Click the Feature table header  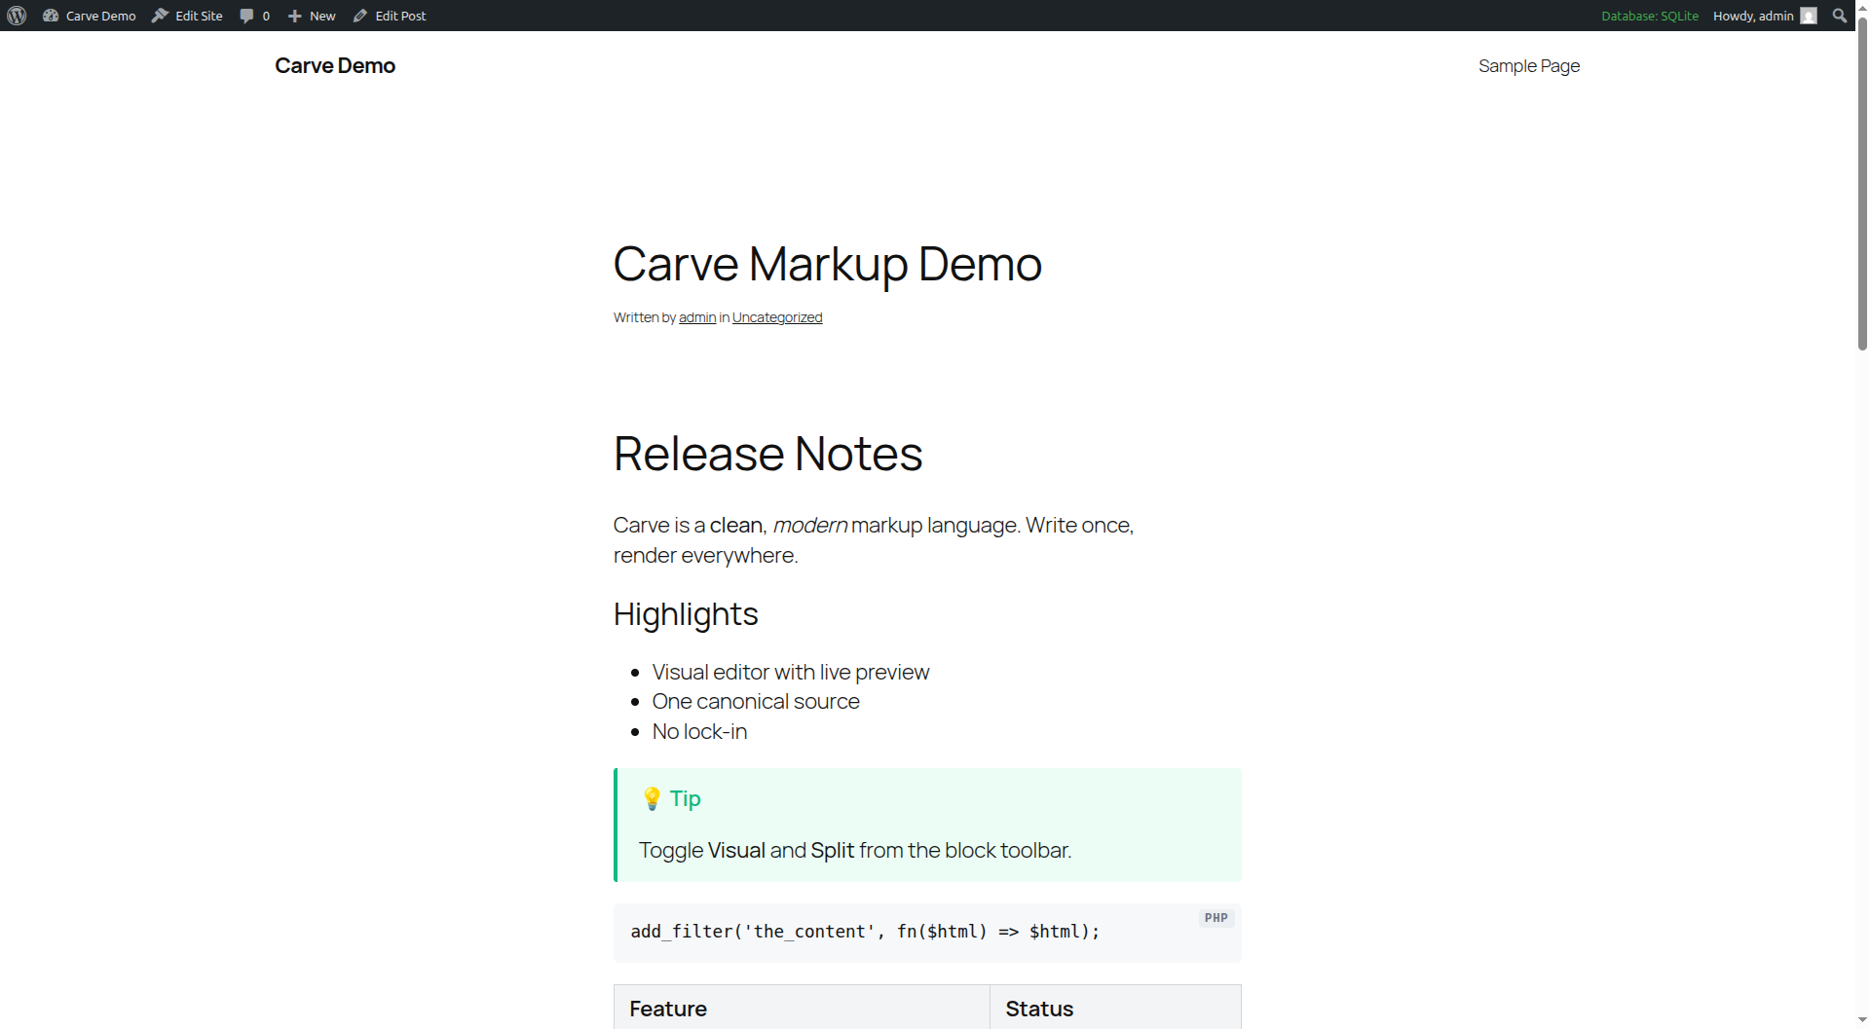pos(668,1009)
